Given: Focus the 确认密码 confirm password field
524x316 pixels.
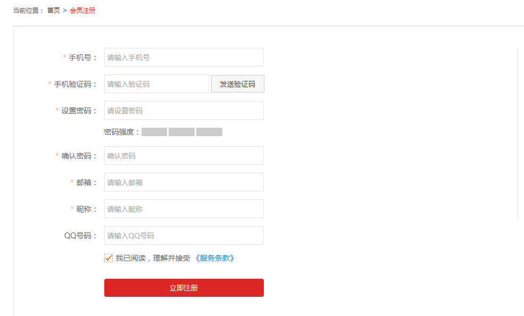Looking at the screenshot, I should [x=184, y=156].
